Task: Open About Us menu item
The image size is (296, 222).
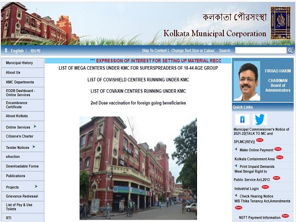Action: tap(23, 73)
